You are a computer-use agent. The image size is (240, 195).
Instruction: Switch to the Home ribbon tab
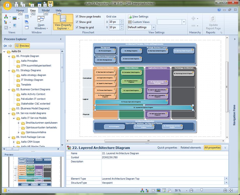(x=20, y=10)
